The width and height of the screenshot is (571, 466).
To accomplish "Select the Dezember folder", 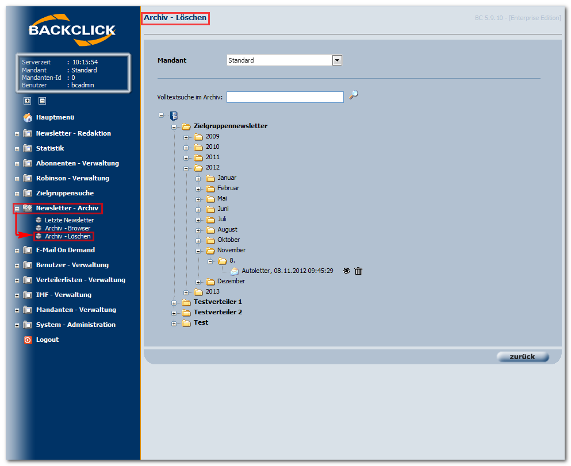I will [231, 281].
